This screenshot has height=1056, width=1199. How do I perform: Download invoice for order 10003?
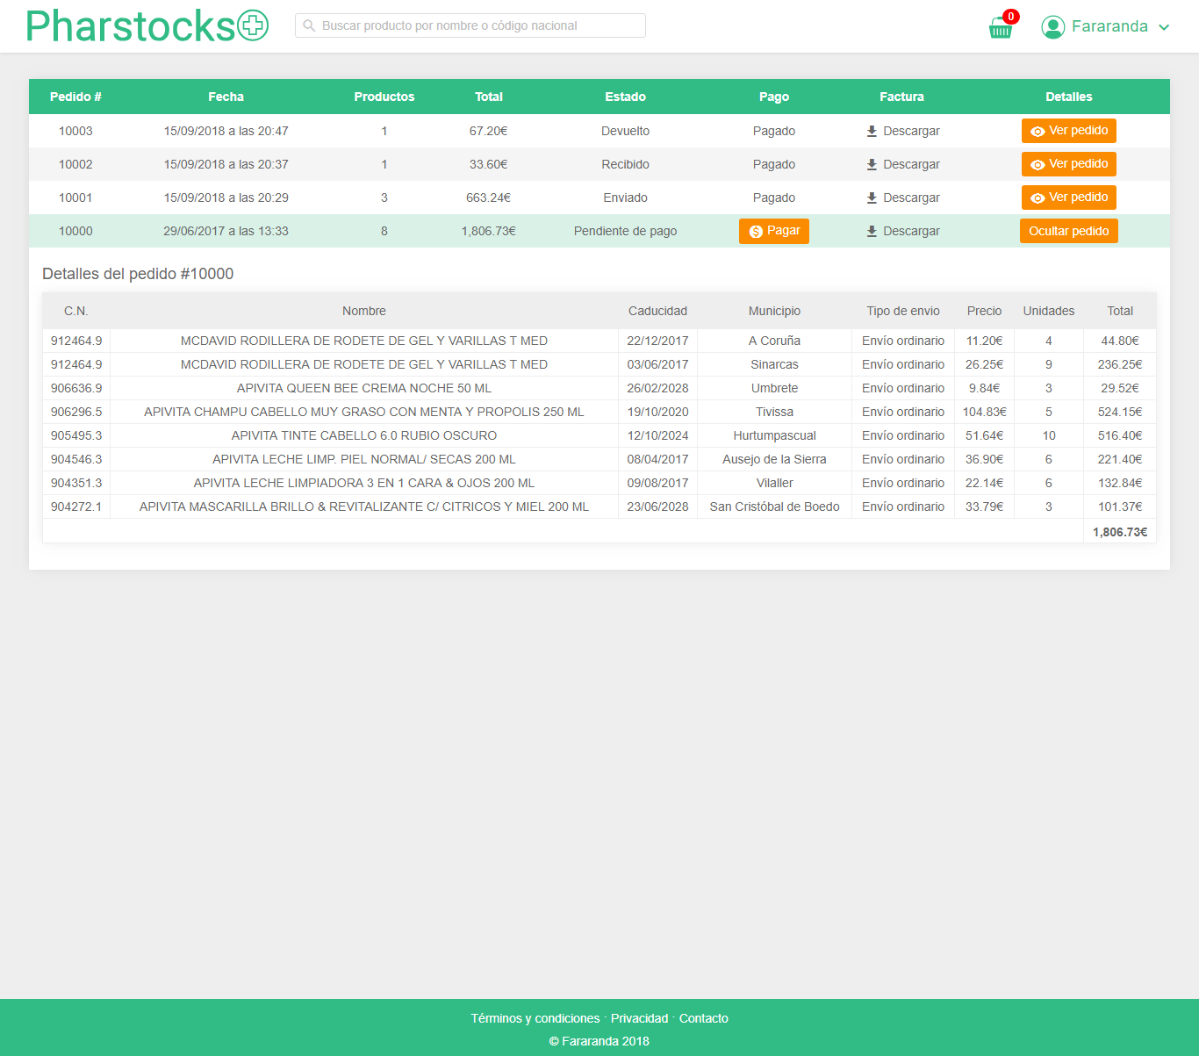tap(902, 131)
